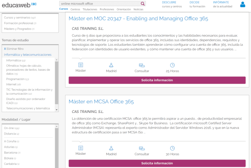Click the search field containing online microsoft office
Viewport: 251px width, 168px height.
tap(100, 3)
